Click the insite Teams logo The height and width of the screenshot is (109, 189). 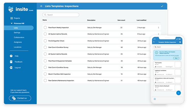click(x=21, y=9)
